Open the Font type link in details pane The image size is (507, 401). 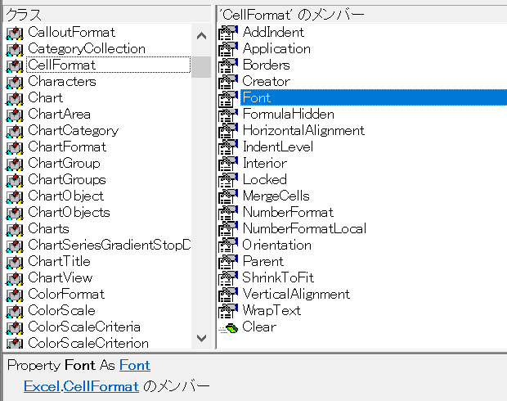coord(135,365)
